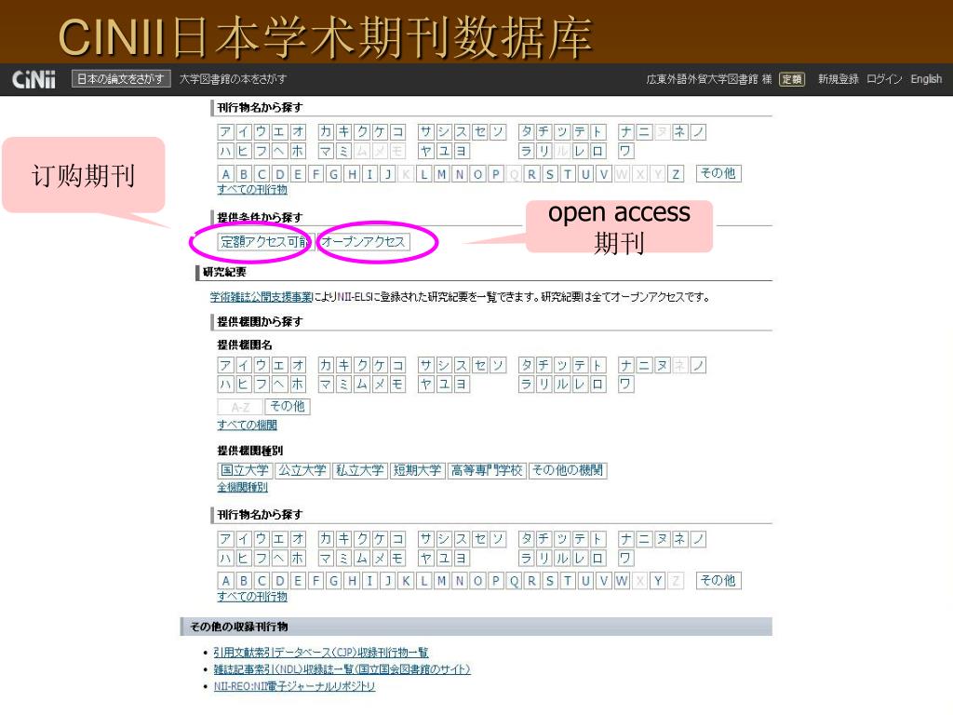Click ム in the 研究紀要 刊行物名 section

(362, 559)
